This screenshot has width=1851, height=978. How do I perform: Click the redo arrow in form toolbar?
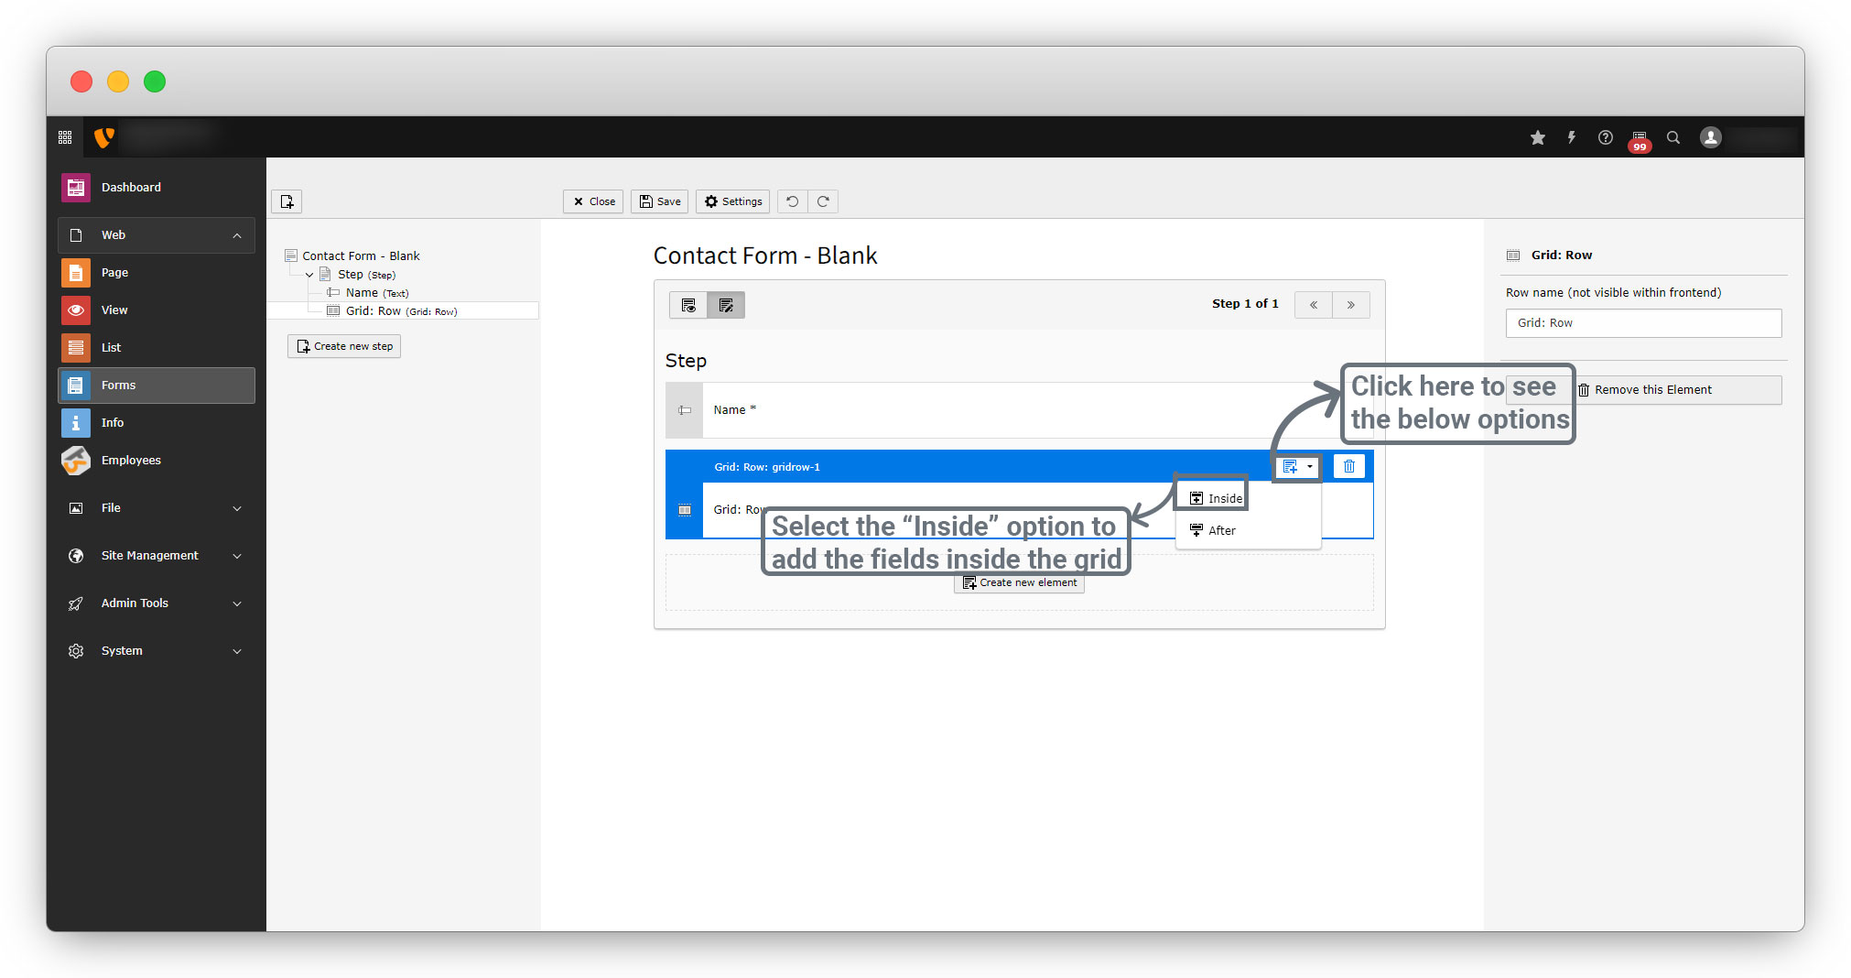[x=823, y=201]
